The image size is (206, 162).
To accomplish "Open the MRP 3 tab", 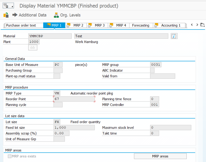I will point(97,25).
